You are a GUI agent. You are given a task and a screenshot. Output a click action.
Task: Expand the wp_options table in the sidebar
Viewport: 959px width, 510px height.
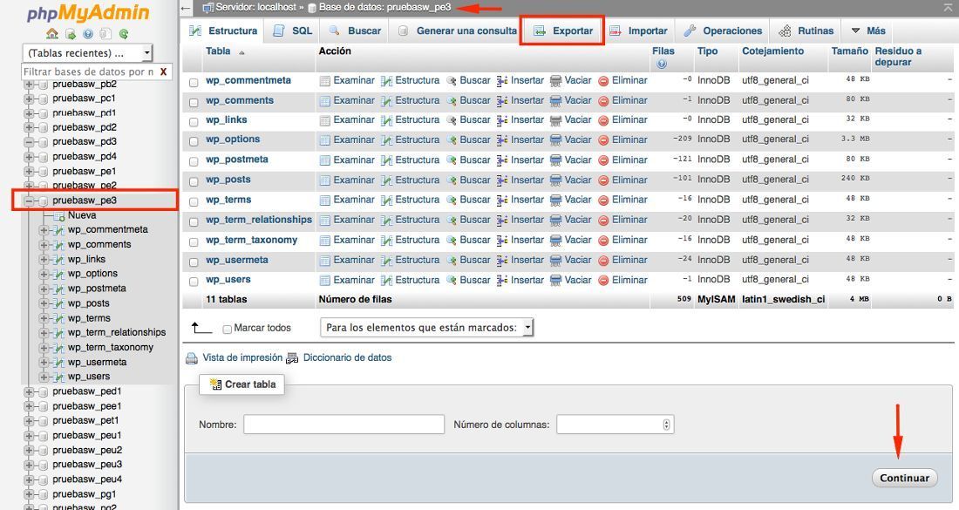44,273
